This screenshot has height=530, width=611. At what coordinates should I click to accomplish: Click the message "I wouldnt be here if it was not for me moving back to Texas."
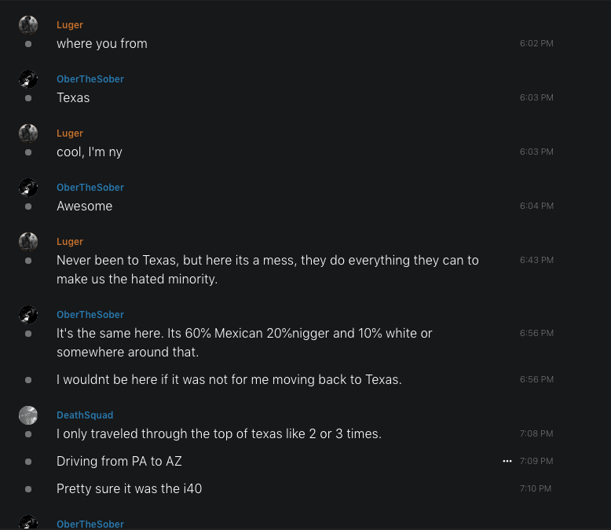click(x=229, y=379)
